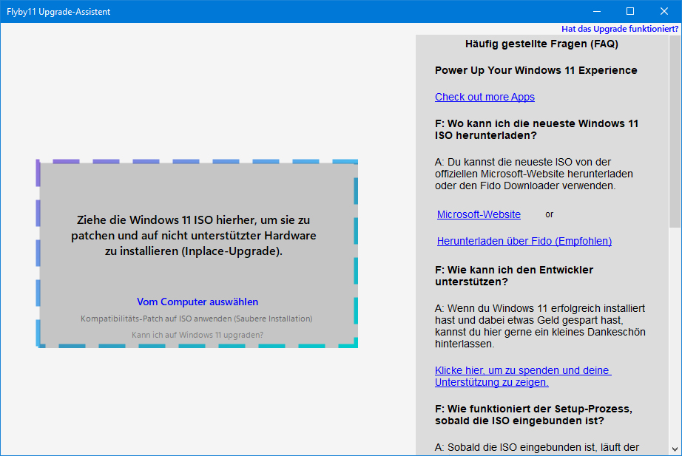Click the answer text 'Du kannst die neueste ISO'

click(x=534, y=174)
